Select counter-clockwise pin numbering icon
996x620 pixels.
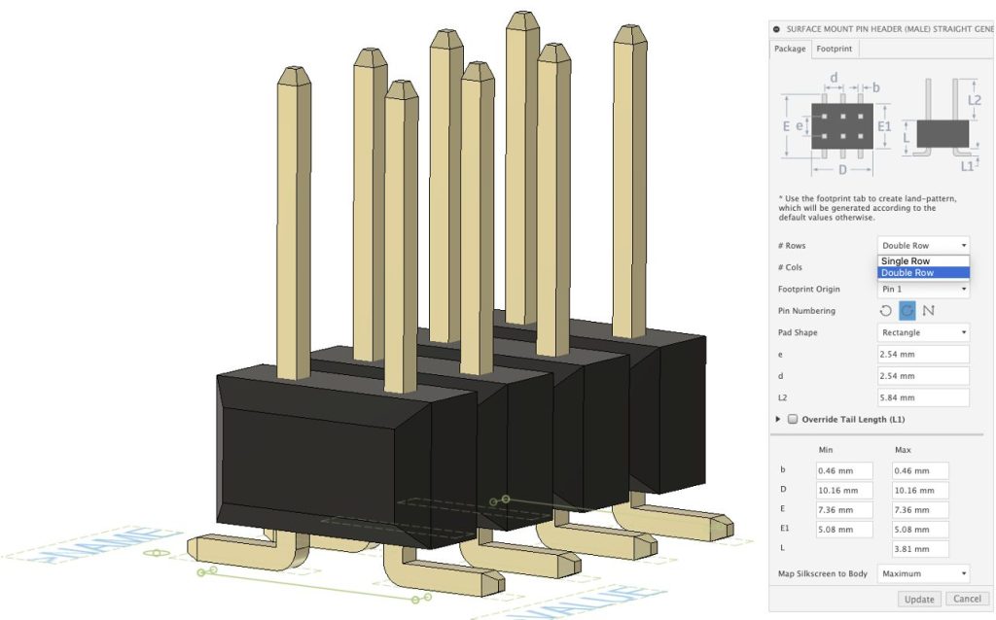(x=885, y=311)
